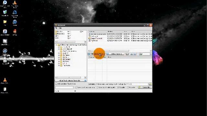The width and height of the screenshot is (207, 116).
Task: Click Add all files in selected folders button
Action: click(x=71, y=81)
